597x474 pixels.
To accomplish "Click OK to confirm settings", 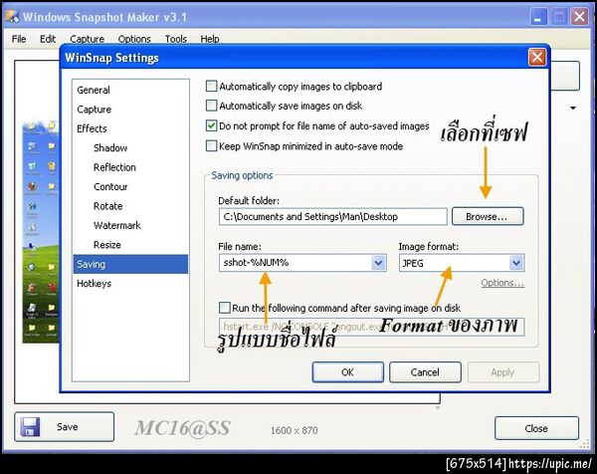I will [347, 371].
